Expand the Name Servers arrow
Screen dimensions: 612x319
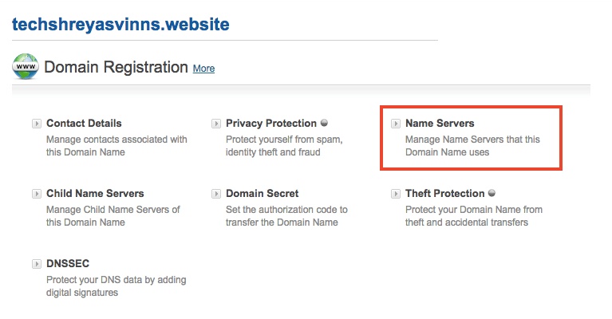click(x=396, y=124)
